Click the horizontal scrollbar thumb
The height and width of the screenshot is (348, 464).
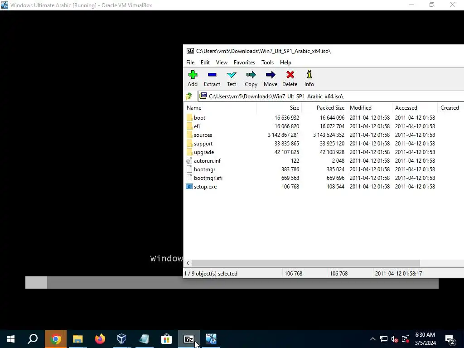pyautogui.click(x=306, y=263)
